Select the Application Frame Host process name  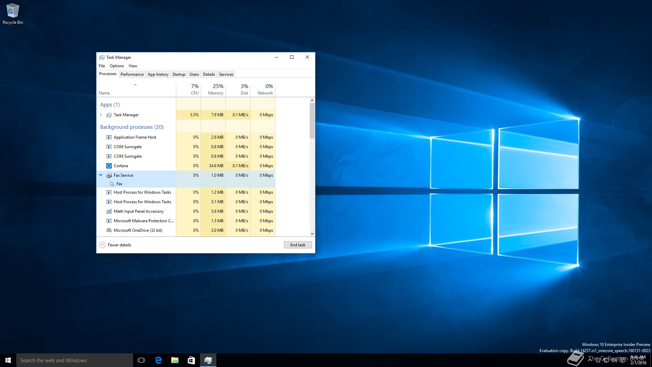(135, 137)
